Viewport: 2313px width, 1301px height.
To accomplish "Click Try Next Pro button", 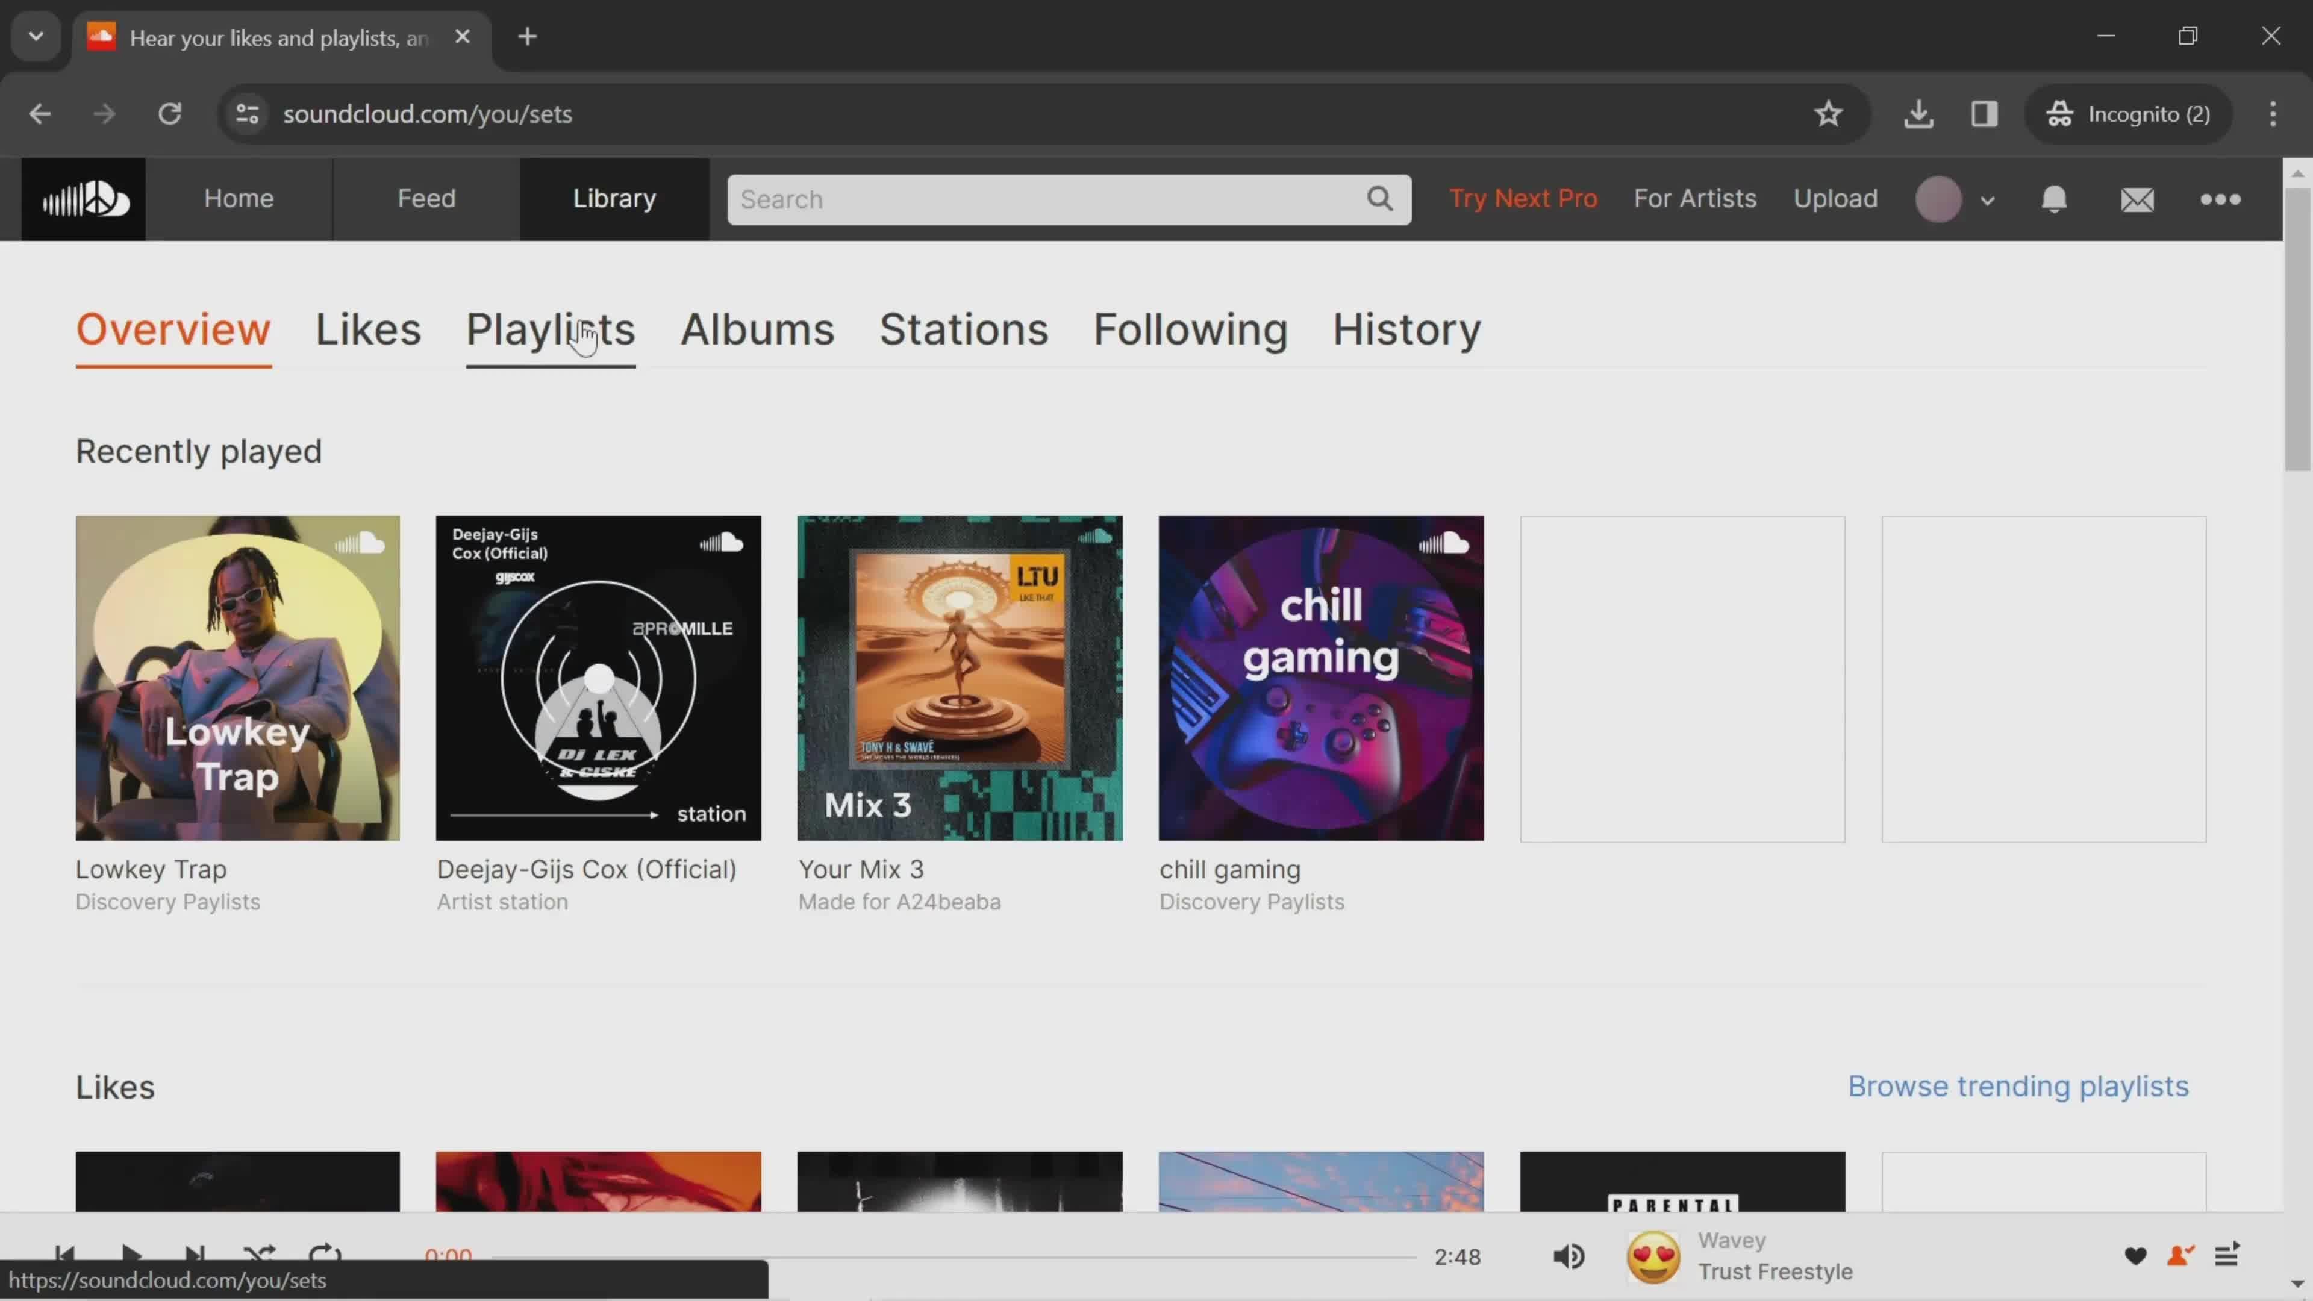I will [1523, 197].
